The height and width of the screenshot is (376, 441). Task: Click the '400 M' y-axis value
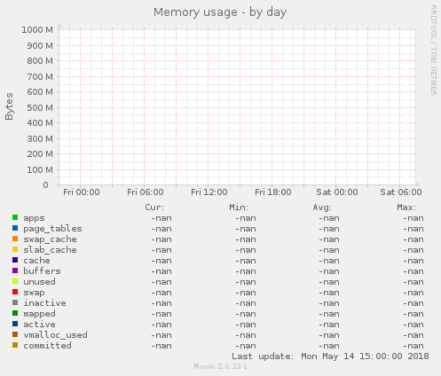(x=40, y=123)
